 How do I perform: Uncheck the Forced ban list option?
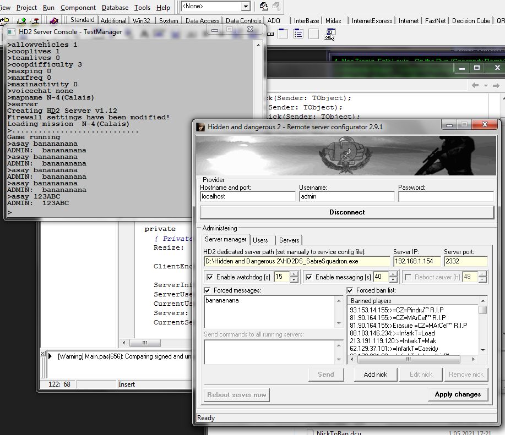coord(350,290)
